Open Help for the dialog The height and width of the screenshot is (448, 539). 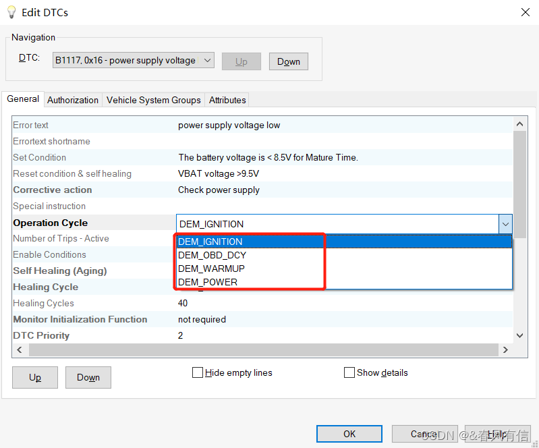pyautogui.click(x=497, y=434)
